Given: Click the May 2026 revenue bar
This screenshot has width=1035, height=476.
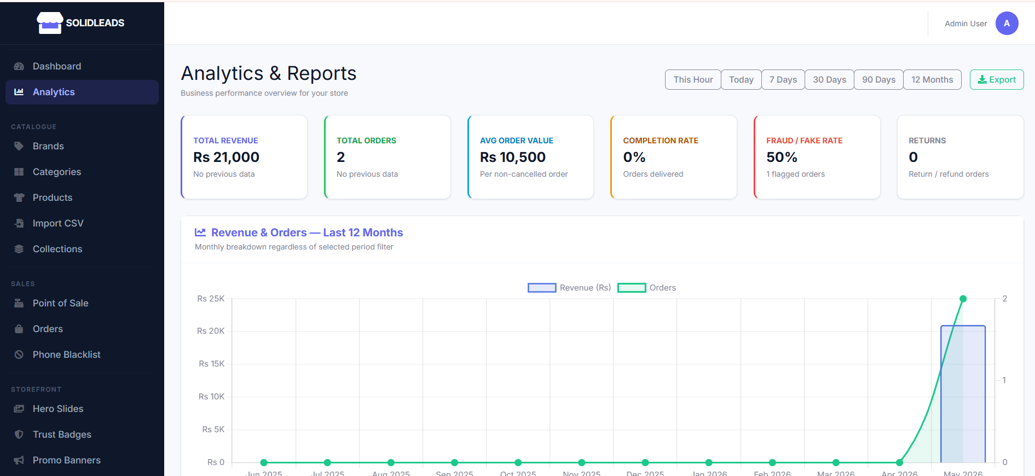Looking at the screenshot, I should click(x=963, y=394).
